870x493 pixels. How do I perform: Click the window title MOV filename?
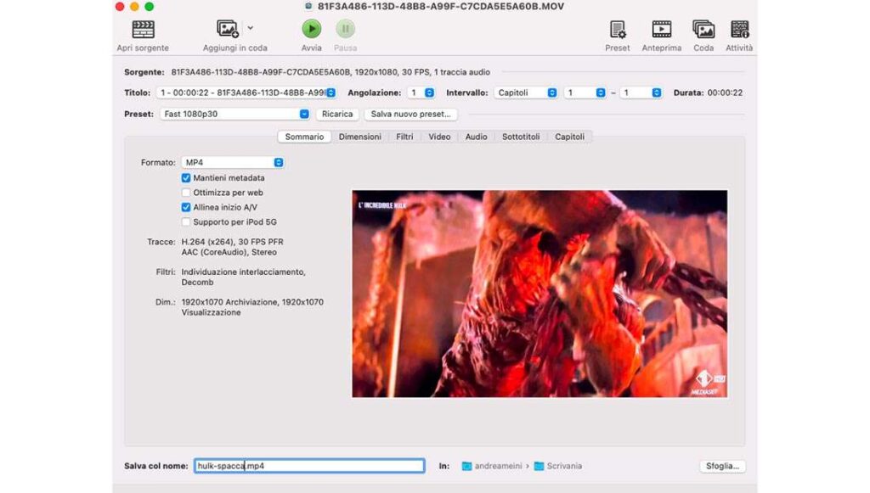441,7
